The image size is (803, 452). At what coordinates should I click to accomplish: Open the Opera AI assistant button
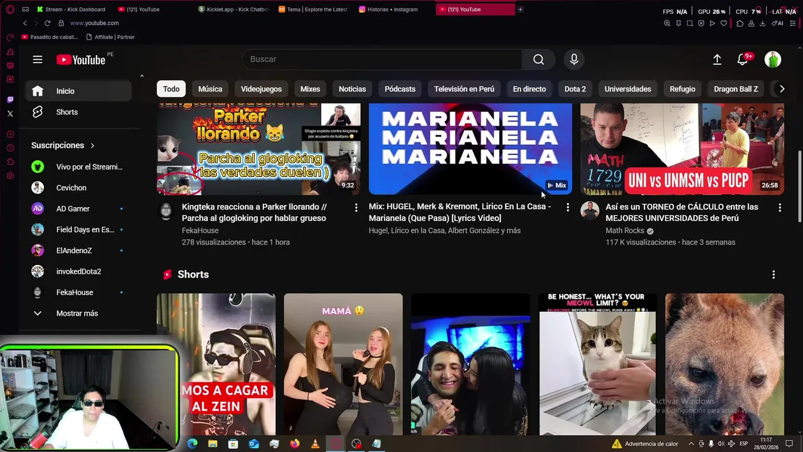tap(777, 23)
